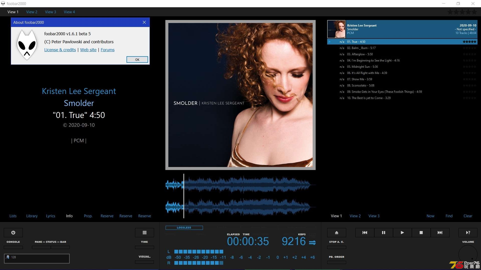Toggle the TIME indicator switch
The image size is (481, 270).
(x=145, y=247)
